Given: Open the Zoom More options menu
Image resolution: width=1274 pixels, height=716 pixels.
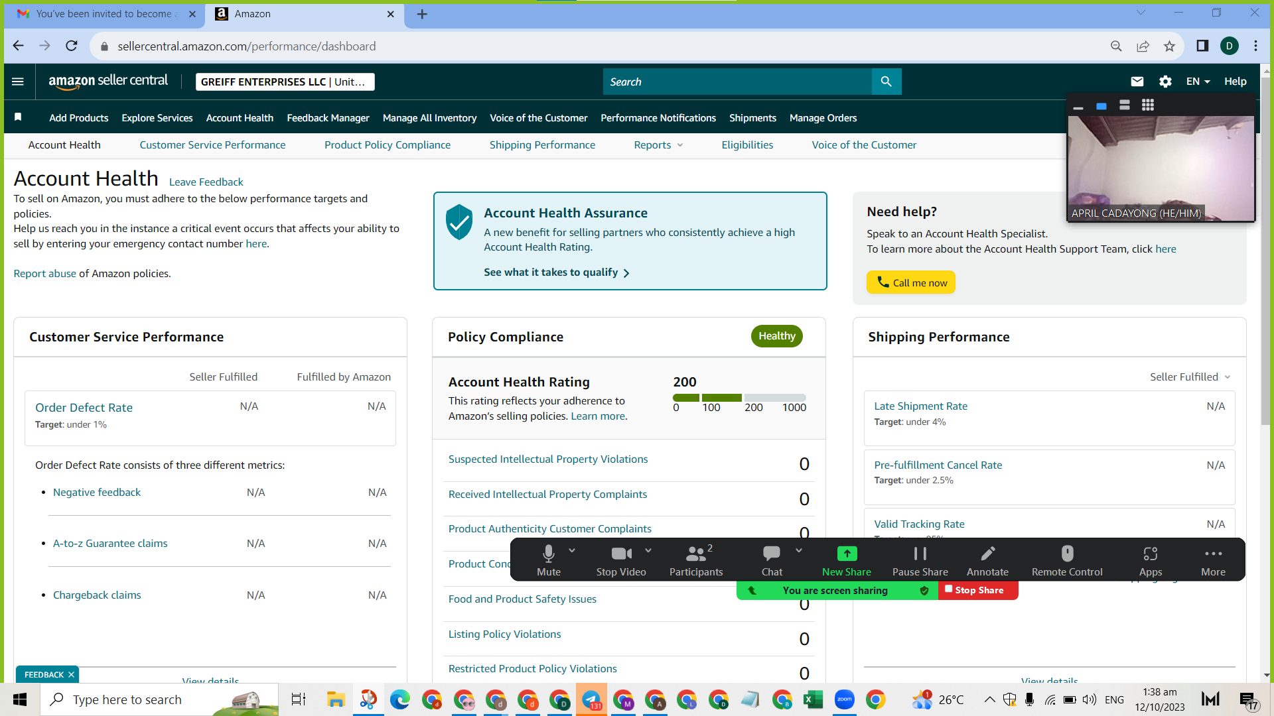Looking at the screenshot, I should click(x=1213, y=560).
